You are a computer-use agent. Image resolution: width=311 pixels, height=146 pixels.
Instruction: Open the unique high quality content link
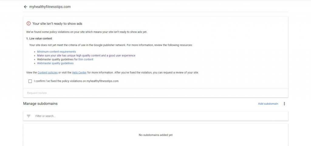(86, 56)
